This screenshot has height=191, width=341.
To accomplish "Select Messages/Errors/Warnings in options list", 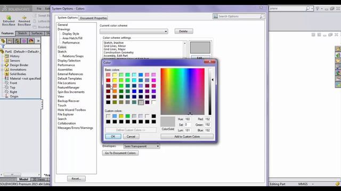I will [x=75, y=128].
